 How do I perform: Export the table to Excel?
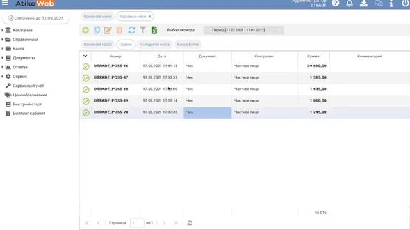154,30
